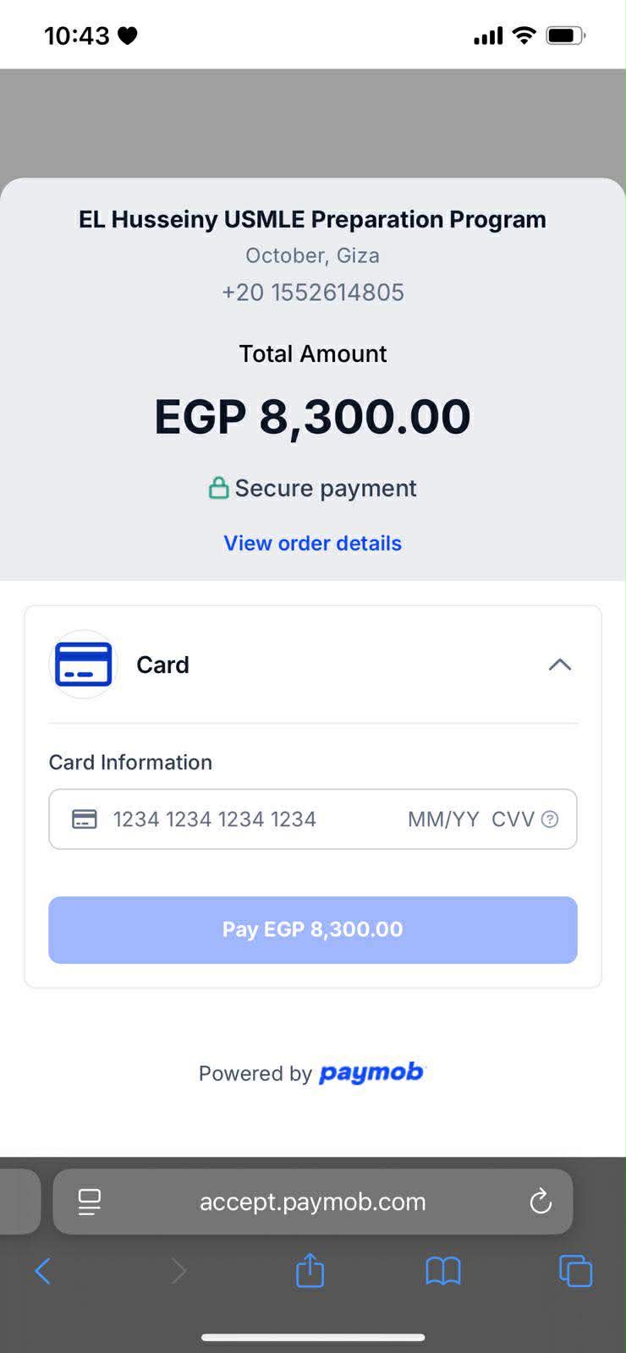Tap the accept.paymob.com address bar

(313, 1201)
